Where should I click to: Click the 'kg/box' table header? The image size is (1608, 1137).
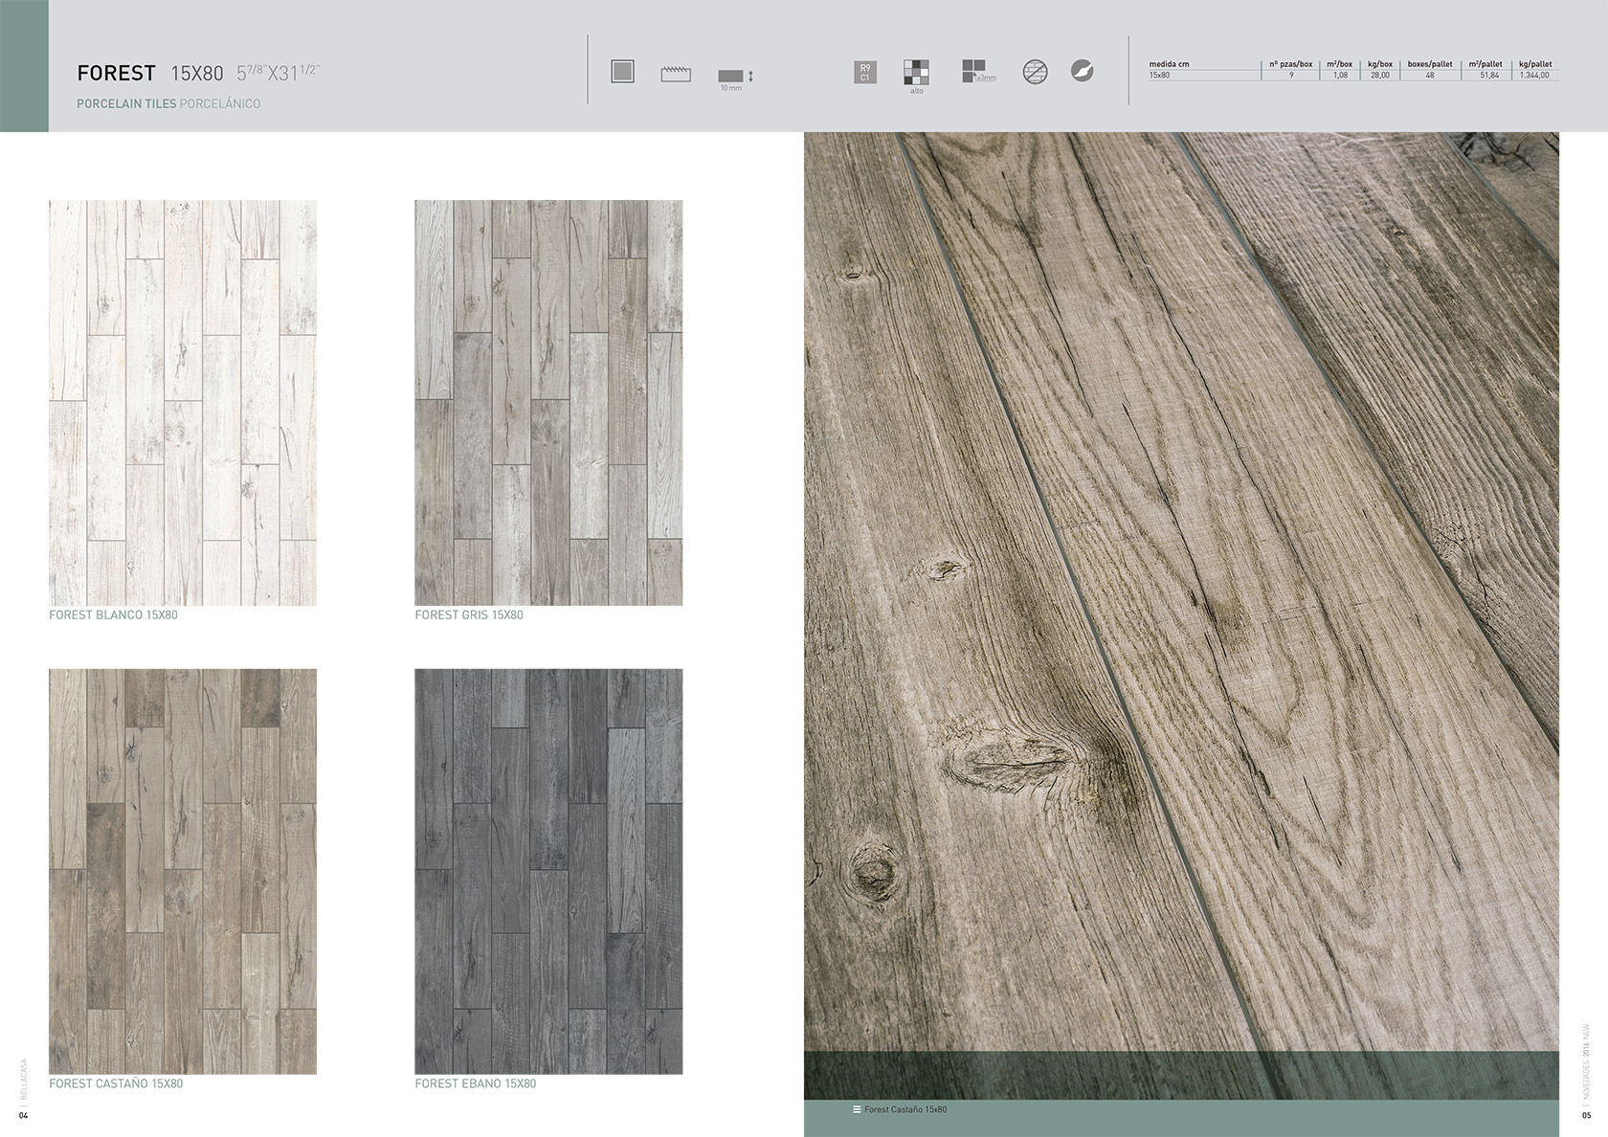coord(1380,64)
